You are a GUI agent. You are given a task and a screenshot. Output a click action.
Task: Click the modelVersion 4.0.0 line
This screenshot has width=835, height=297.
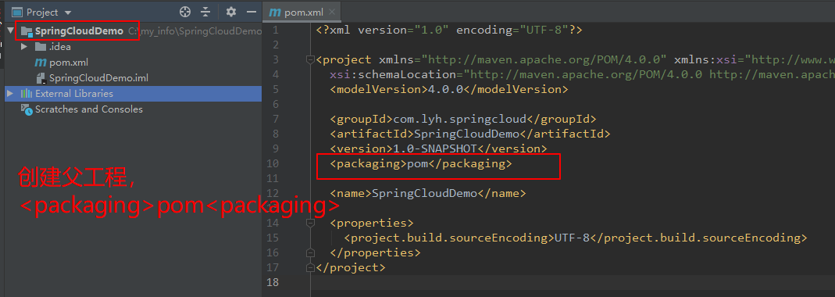449,90
